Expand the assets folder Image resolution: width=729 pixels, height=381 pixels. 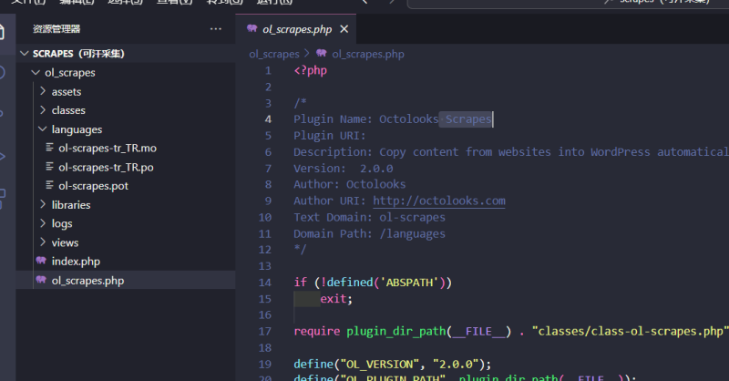click(43, 91)
